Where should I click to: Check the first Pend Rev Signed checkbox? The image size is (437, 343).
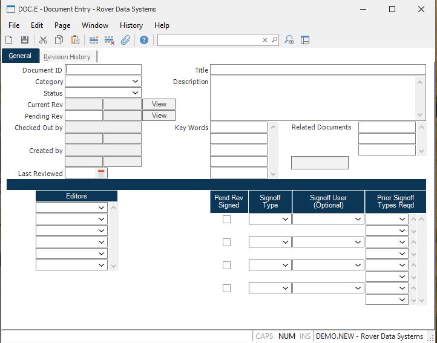click(226, 220)
